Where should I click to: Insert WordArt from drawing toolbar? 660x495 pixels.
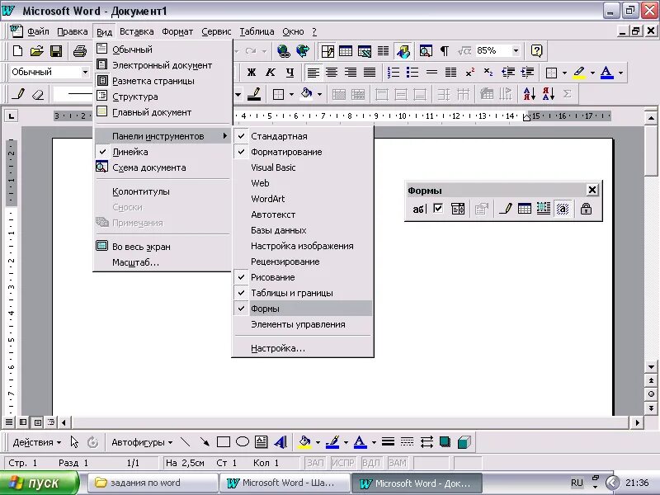coord(280,442)
